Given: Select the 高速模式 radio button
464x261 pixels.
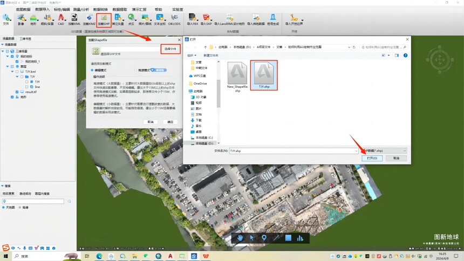Looking at the screenshot, I should [135, 70].
